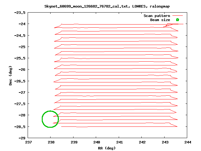The image size is (201, 151).
Task: Click the green Beam size legend marker
Action: (x=177, y=20)
